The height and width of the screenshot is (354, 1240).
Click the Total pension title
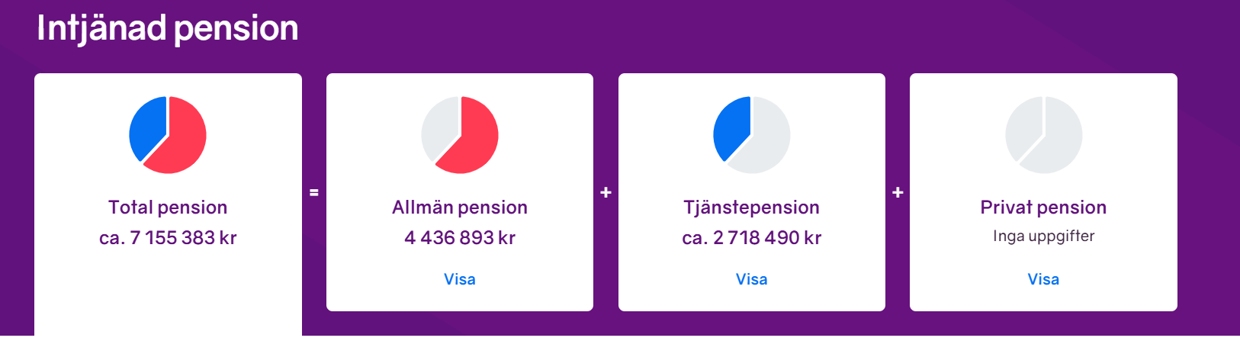[x=168, y=208]
